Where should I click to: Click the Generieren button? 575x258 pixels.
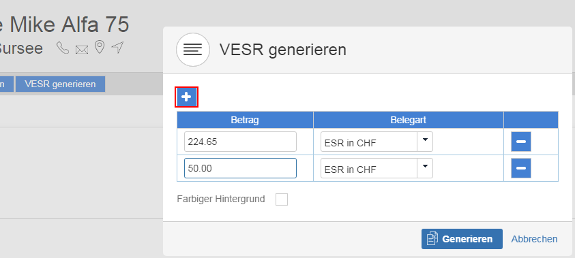click(x=462, y=239)
